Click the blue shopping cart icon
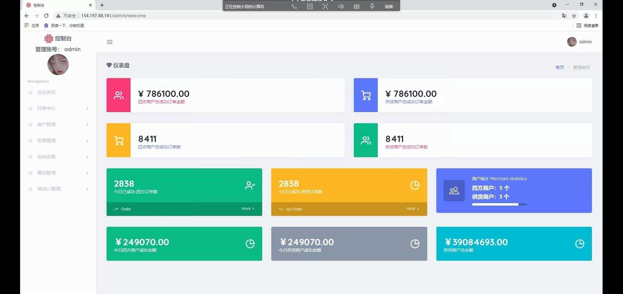The height and width of the screenshot is (294, 623). [366, 95]
